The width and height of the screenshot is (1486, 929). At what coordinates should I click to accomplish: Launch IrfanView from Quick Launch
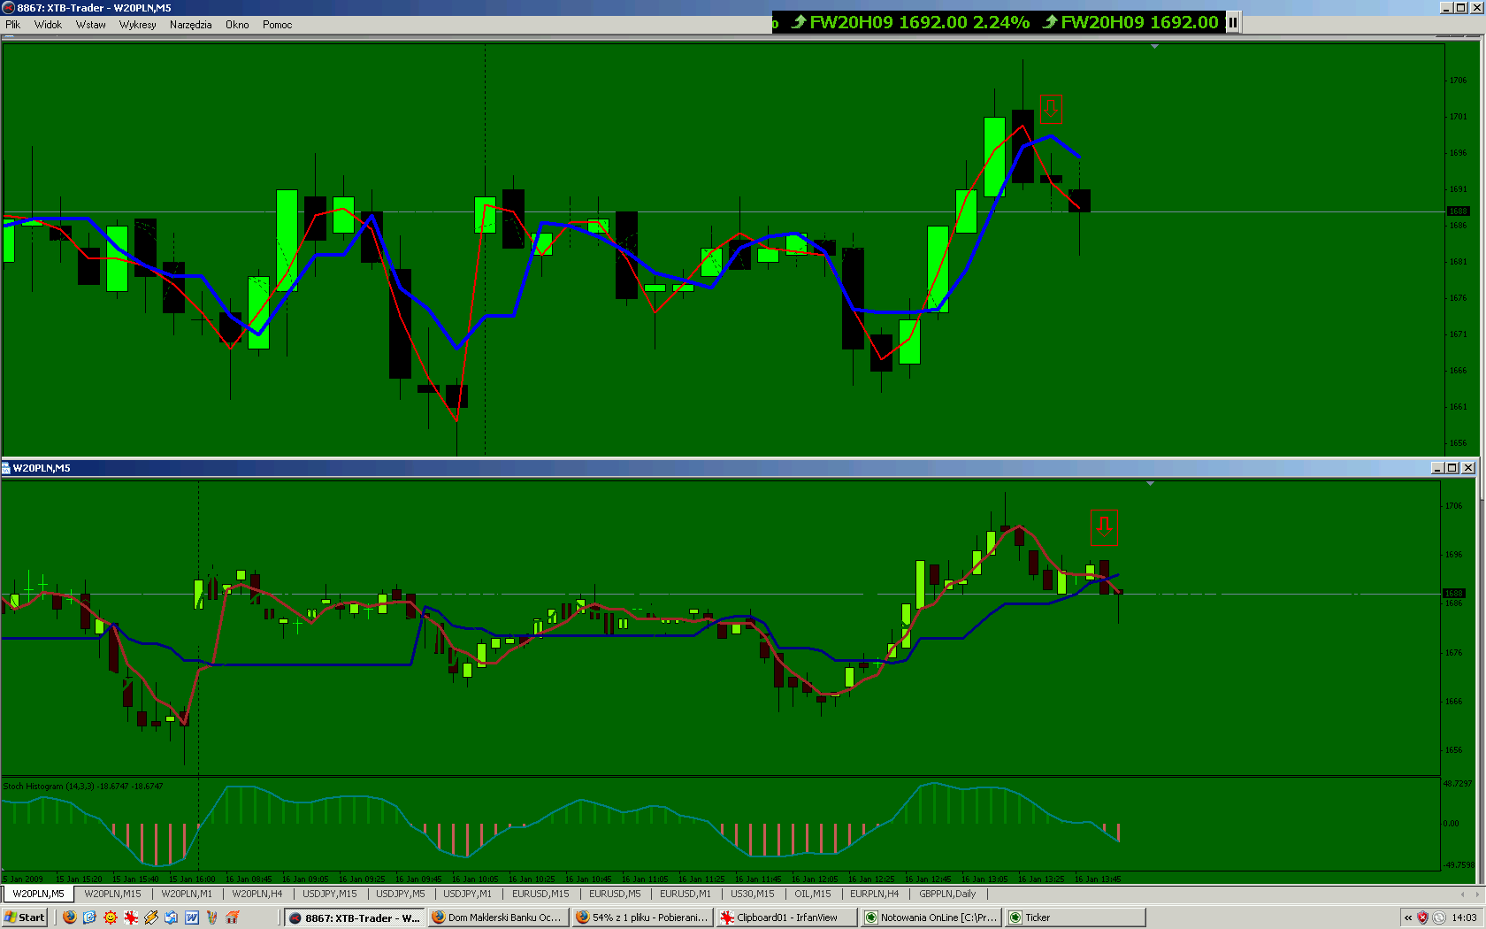click(x=131, y=917)
